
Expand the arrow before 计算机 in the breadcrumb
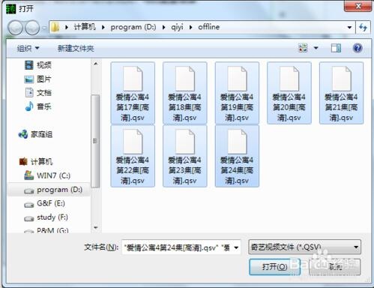(67, 27)
